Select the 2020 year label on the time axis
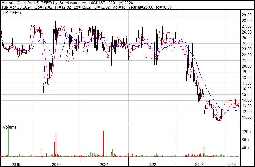Image resolution: width=255 pixels, height=167 pixels. coord(57,165)
